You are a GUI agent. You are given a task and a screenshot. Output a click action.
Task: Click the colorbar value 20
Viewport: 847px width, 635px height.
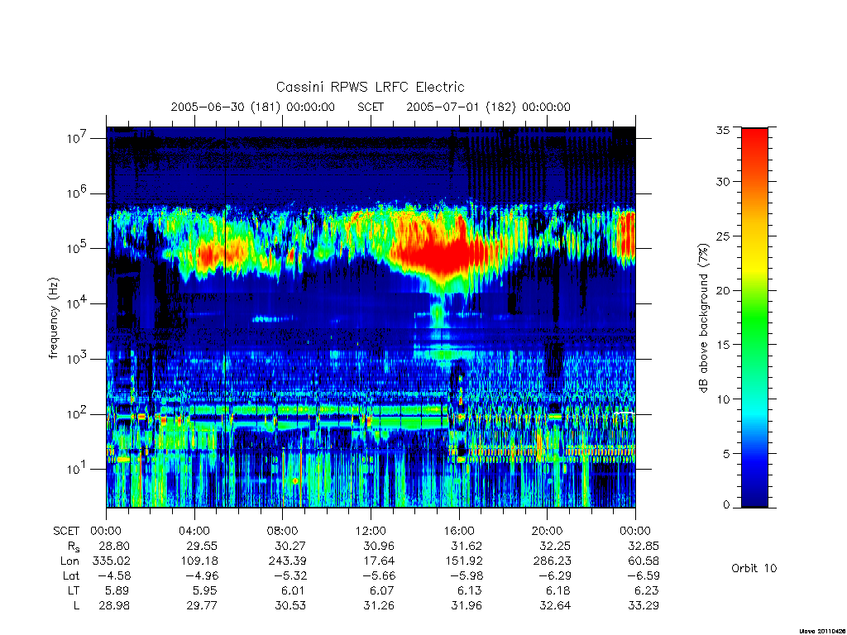(723, 290)
